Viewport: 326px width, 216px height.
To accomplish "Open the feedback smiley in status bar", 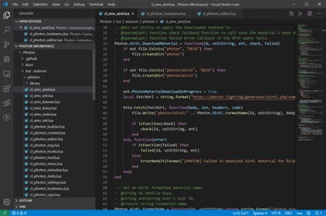I will (x=309, y=213).
